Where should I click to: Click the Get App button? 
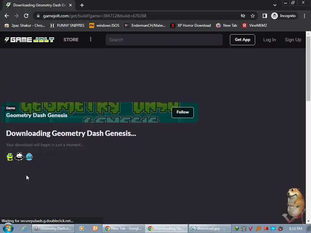pos(242,40)
